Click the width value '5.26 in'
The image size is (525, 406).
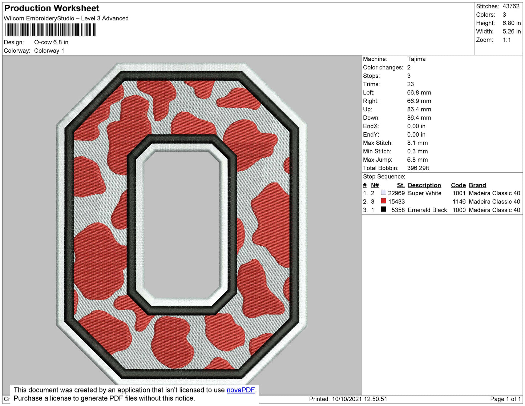pos(512,31)
